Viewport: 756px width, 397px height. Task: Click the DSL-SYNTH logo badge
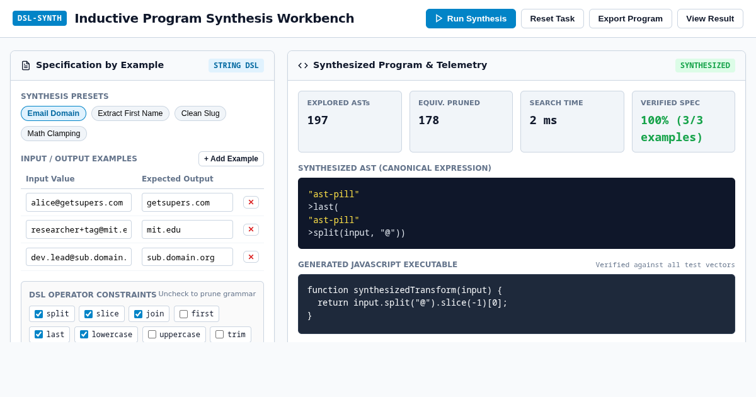click(x=40, y=18)
